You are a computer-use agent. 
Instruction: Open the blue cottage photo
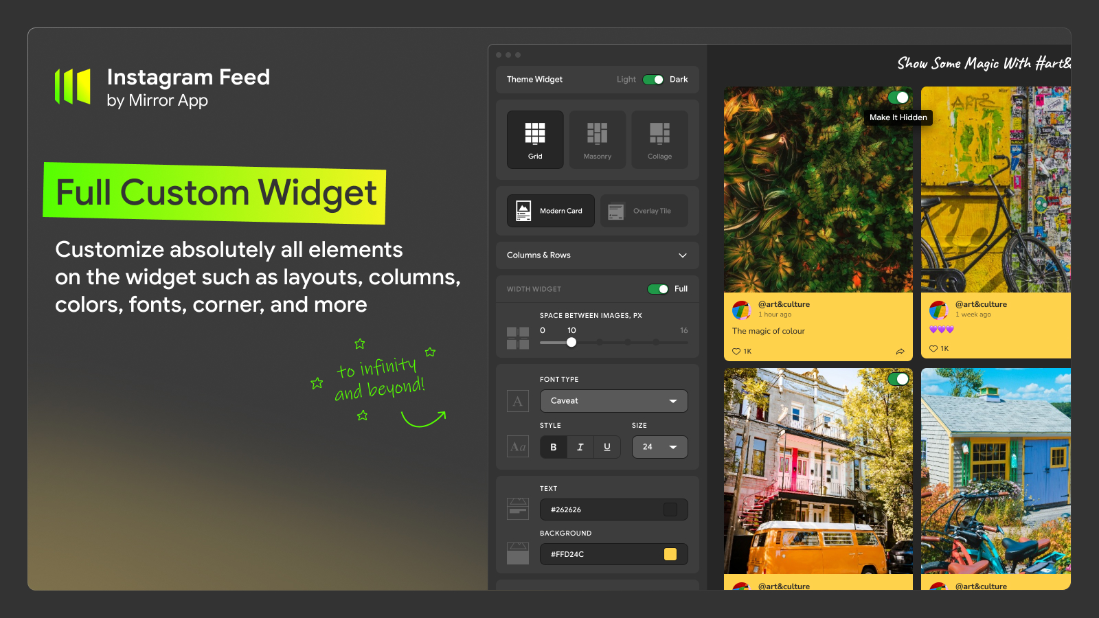point(996,471)
